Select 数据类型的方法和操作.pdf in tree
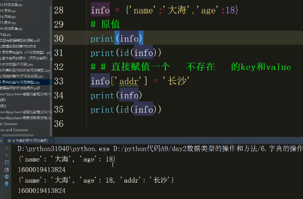Screen dimensions: 303x199 click(x=20, y=88)
